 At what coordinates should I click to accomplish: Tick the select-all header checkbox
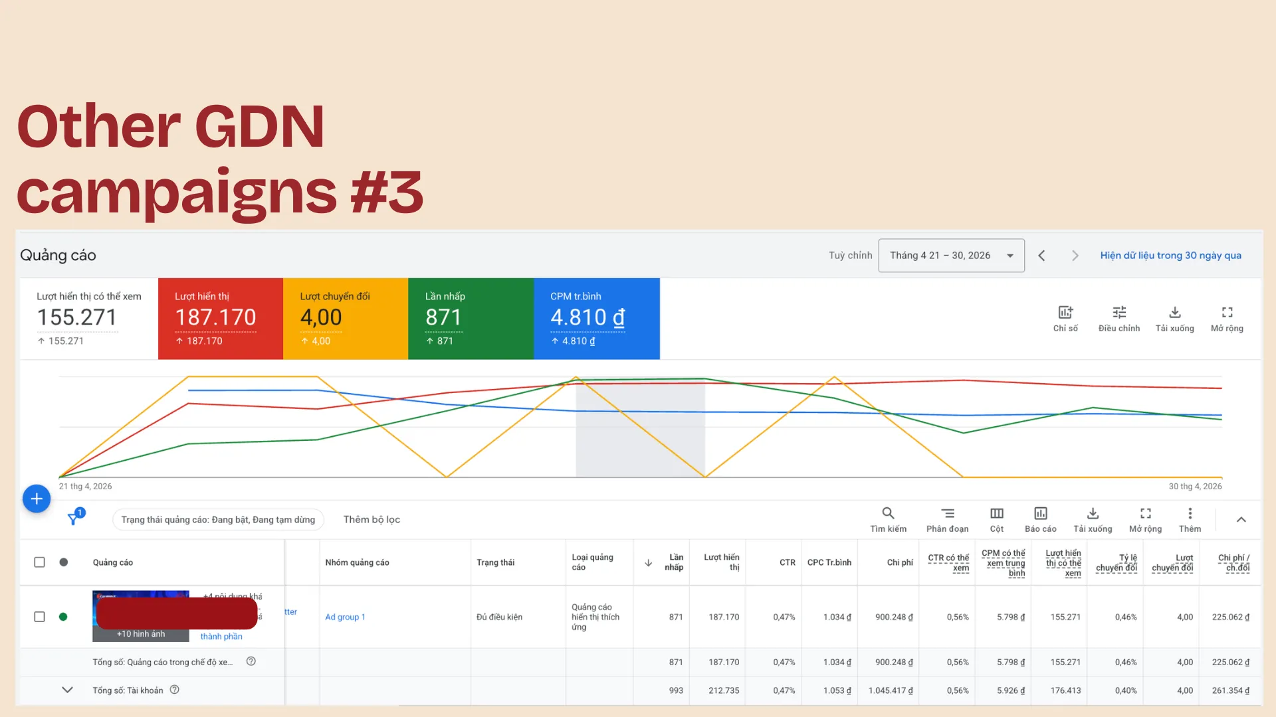click(39, 562)
